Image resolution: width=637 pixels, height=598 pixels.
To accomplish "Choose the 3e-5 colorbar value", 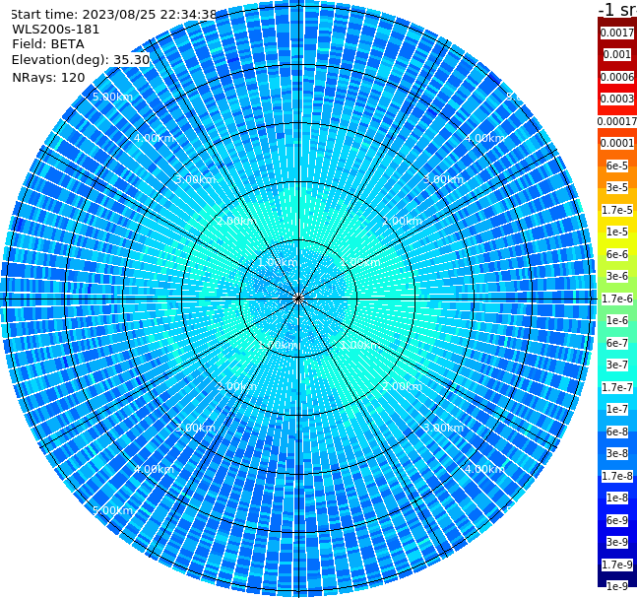I will 617,187.
